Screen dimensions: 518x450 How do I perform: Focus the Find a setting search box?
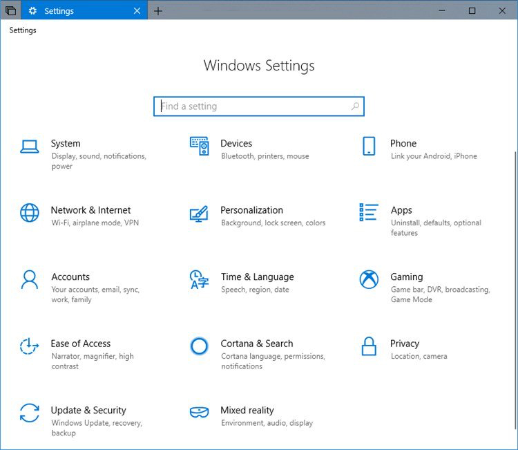[x=259, y=106]
